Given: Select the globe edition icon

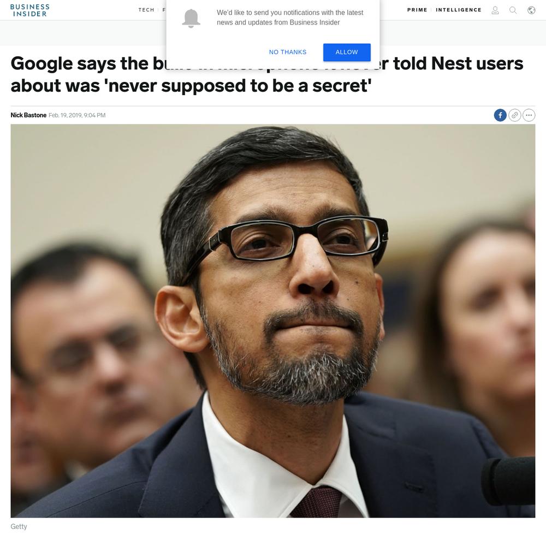Looking at the screenshot, I should [x=531, y=10].
